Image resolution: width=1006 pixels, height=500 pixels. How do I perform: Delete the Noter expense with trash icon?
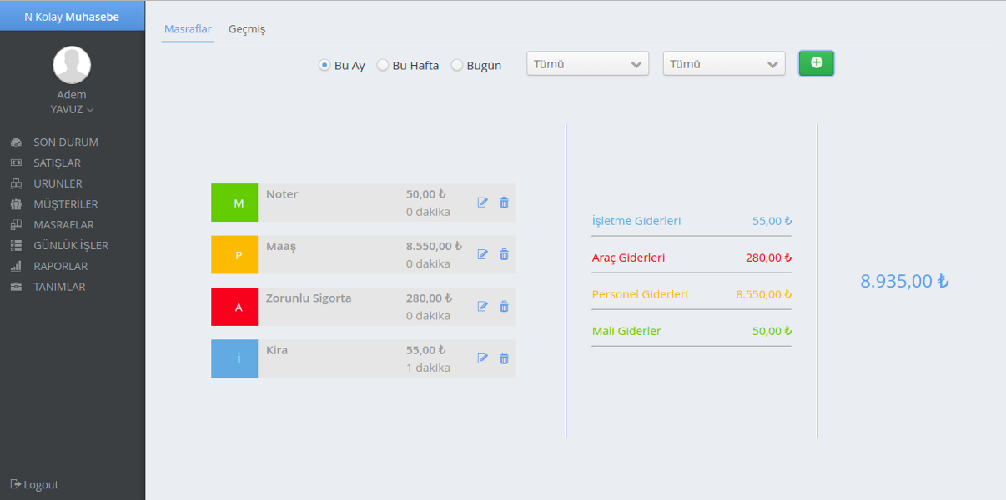point(504,202)
